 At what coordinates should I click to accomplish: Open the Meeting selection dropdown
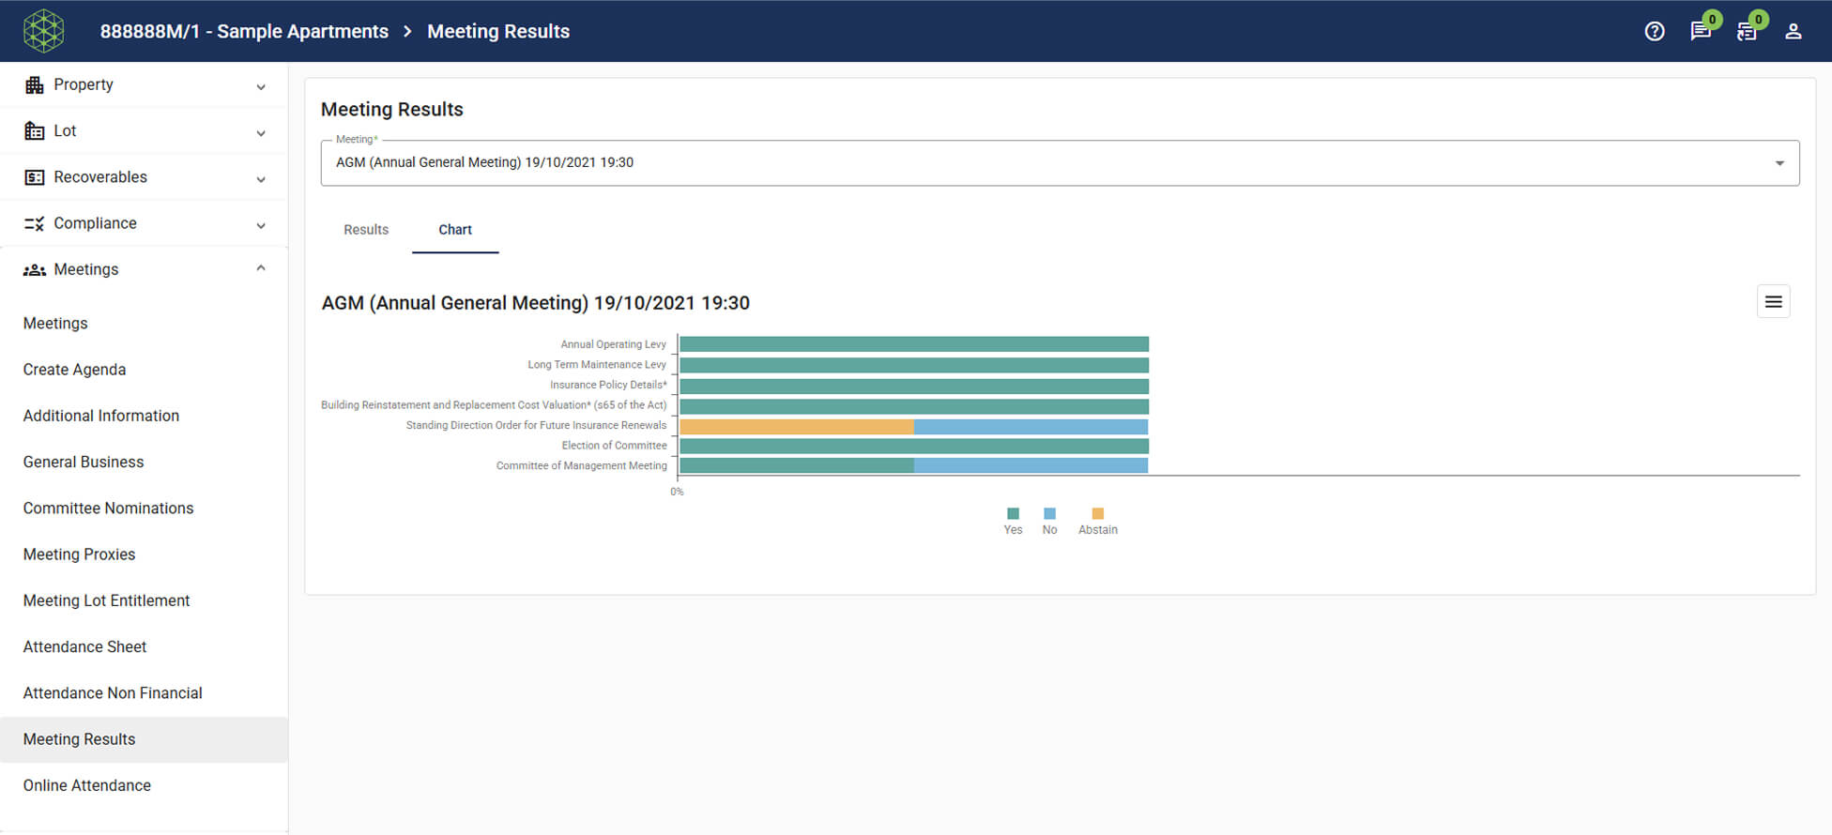click(x=1060, y=162)
